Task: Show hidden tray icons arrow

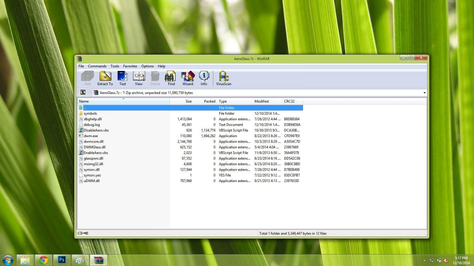Action: [425, 260]
